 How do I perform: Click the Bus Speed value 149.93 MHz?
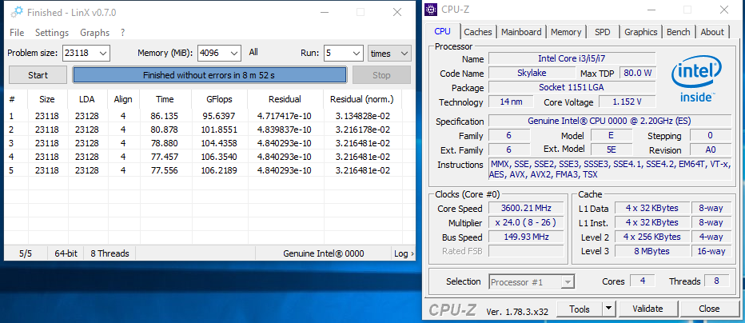527,237
